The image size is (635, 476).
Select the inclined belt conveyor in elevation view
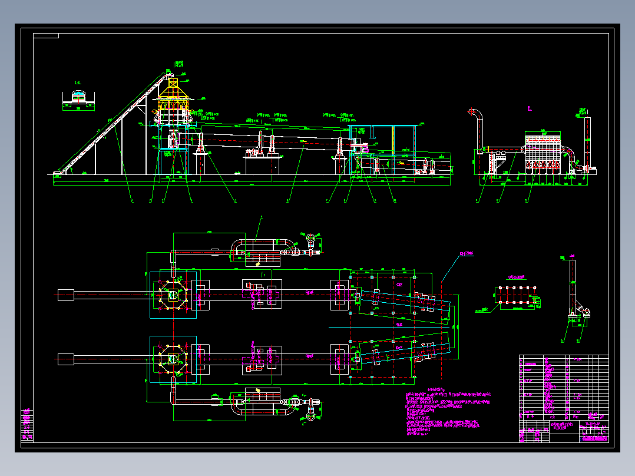point(114,123)
